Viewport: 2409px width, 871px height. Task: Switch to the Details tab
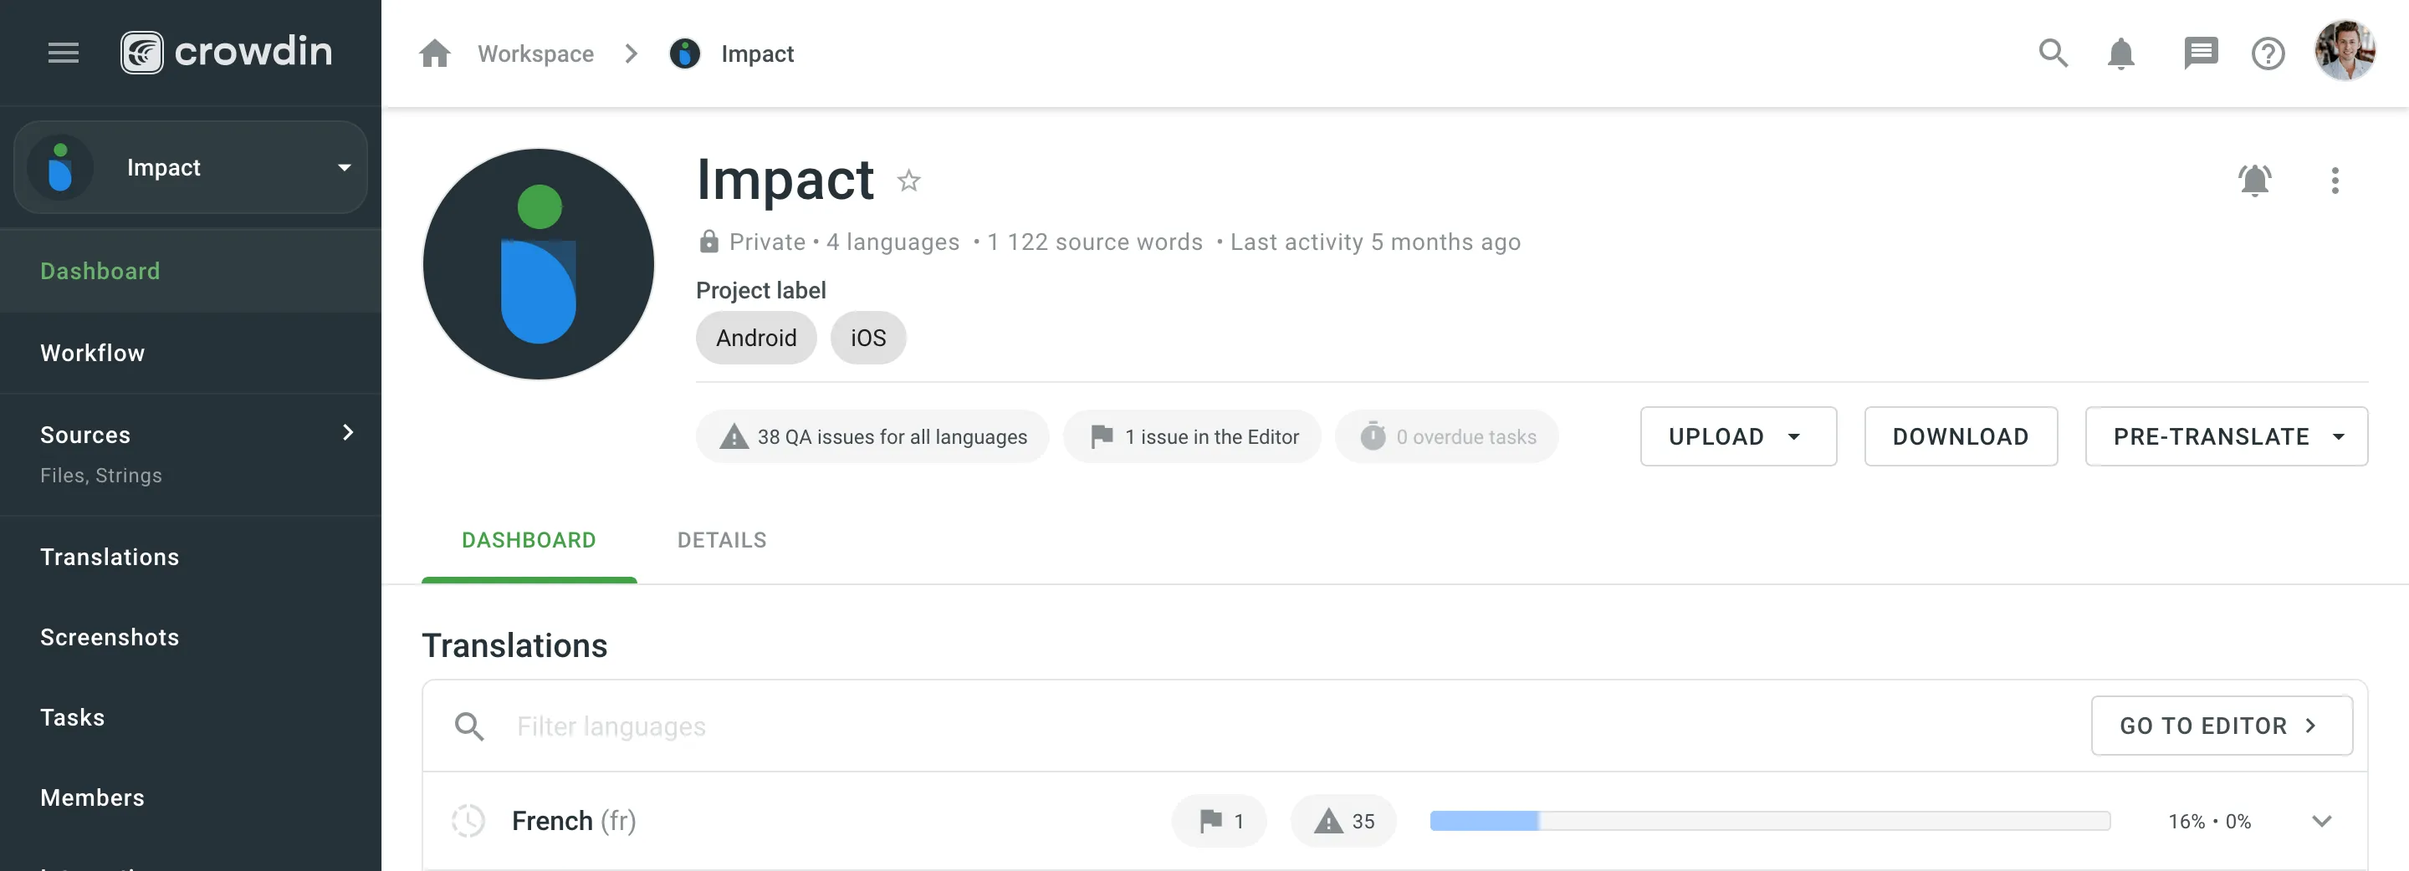click(x=722, y=540)
